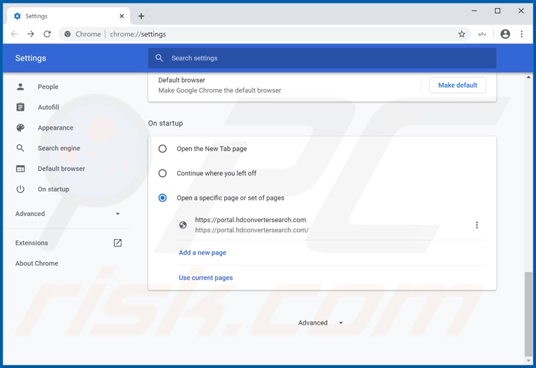The image size is (536, 368).
Task: Open the Appearance section
Action: coord(56,128)
